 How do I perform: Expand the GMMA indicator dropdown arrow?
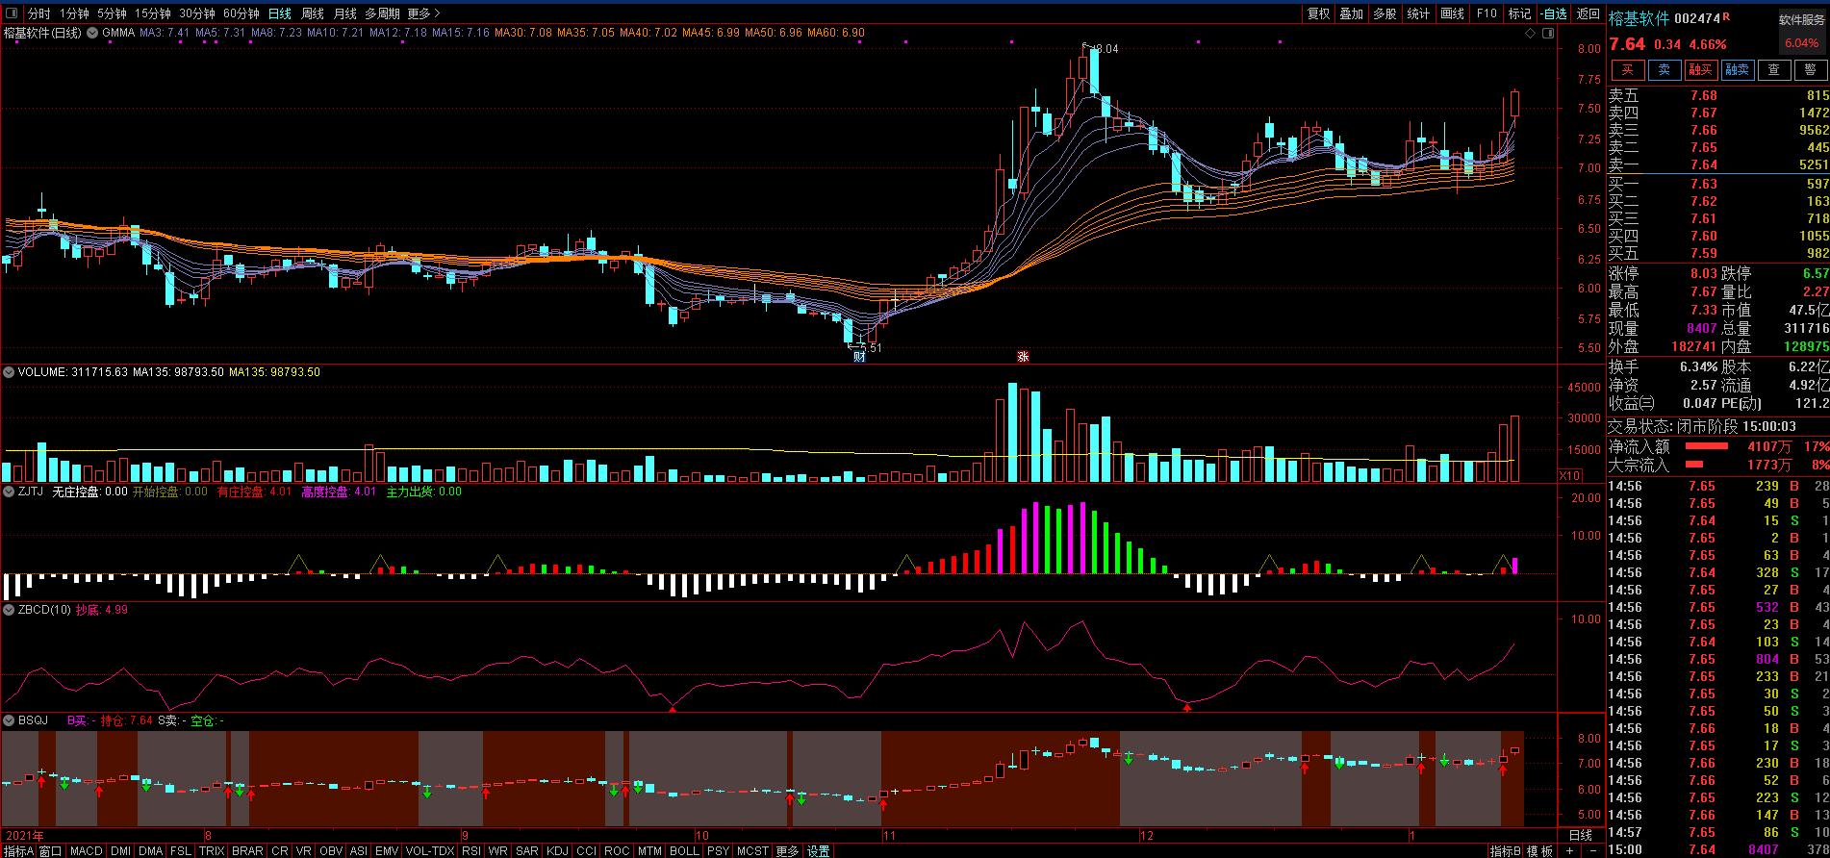pyautogui.click(x=93, y=33)
